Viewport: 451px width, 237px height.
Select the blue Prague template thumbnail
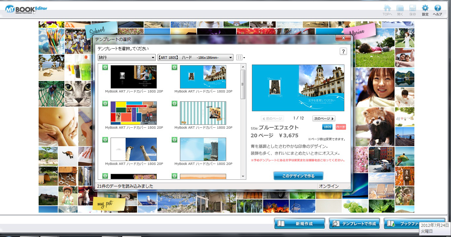point(203,77)
